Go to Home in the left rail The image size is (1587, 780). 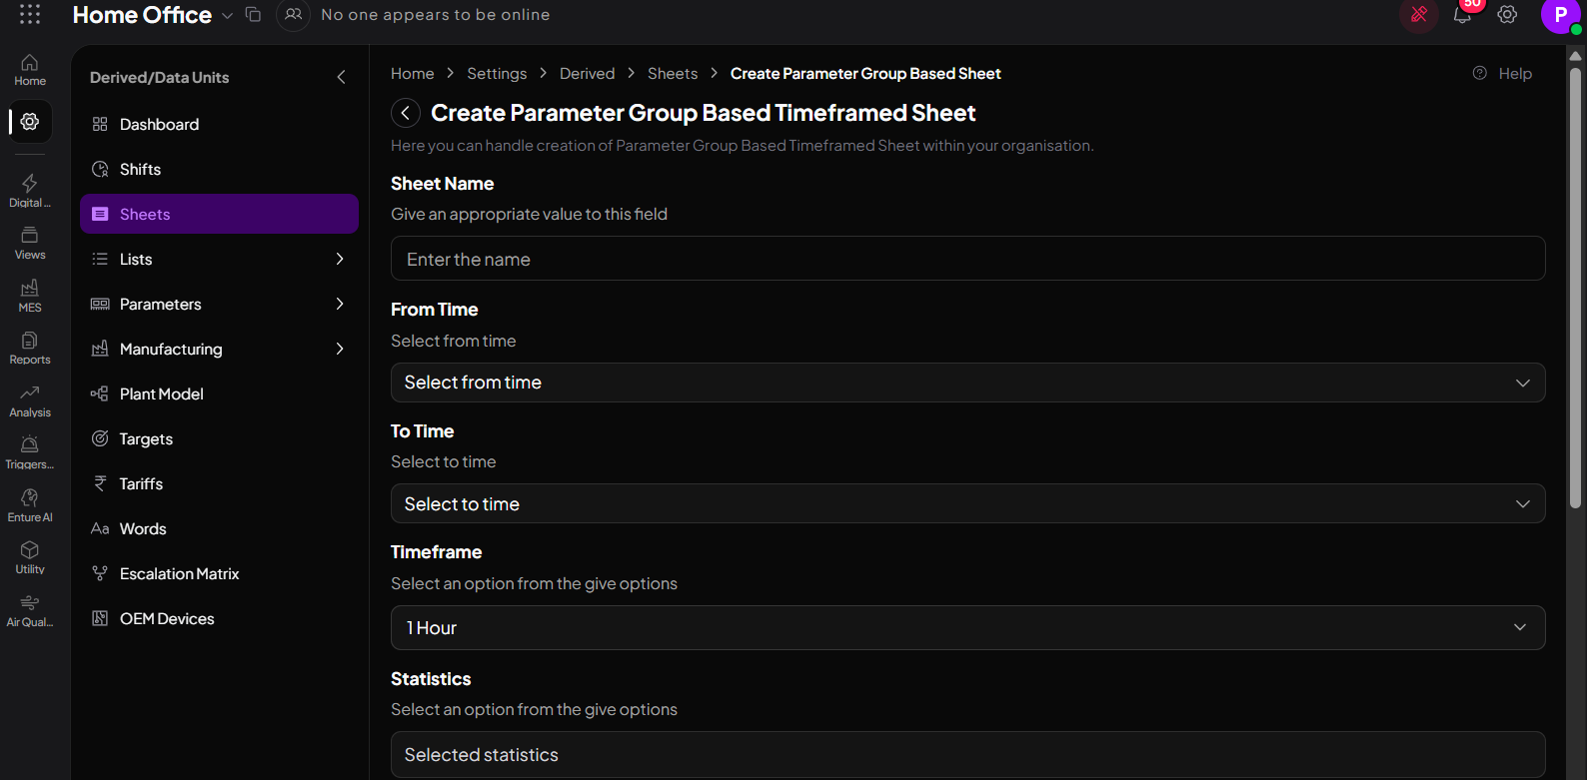(x=30, y=70)
